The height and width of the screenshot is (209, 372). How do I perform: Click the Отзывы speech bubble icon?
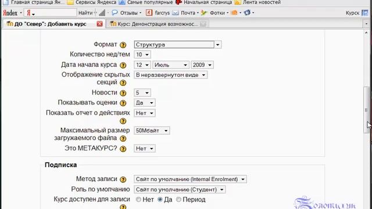pyautogui.click(x=115, y=13)
